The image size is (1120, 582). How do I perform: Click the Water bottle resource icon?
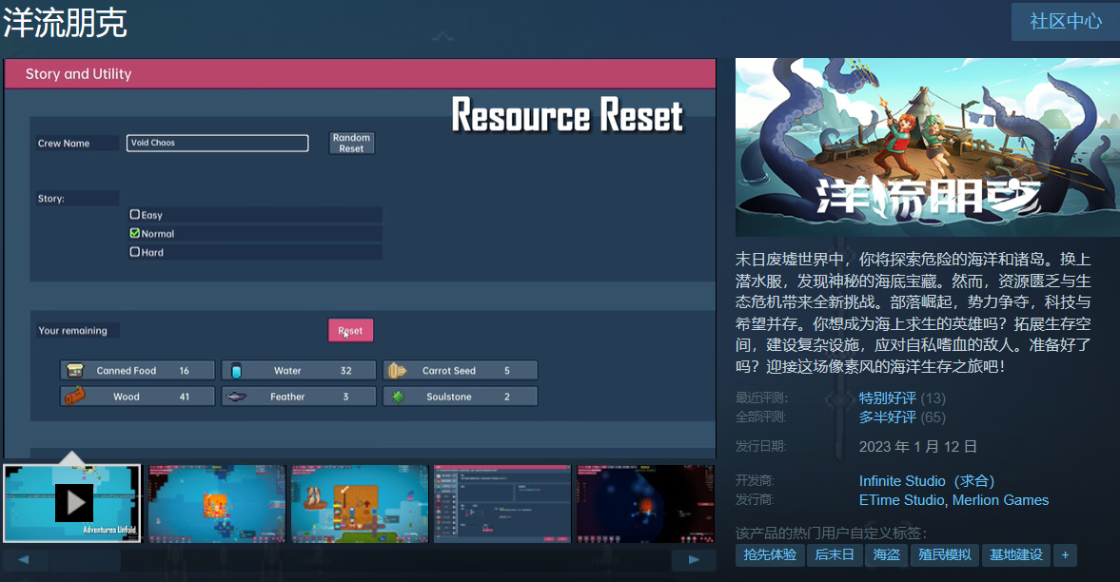(x=236, y=371)
